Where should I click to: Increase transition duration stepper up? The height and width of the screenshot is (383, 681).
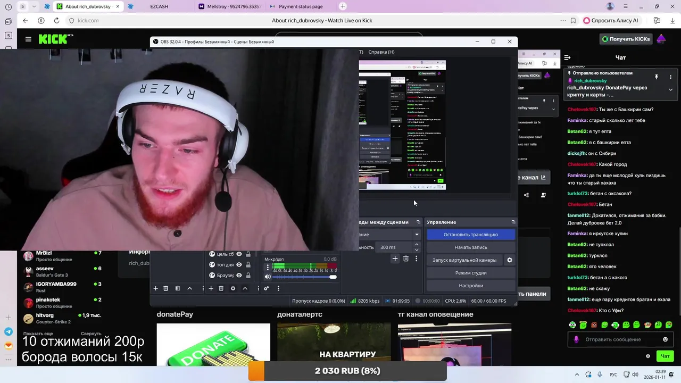pos(416,245)
